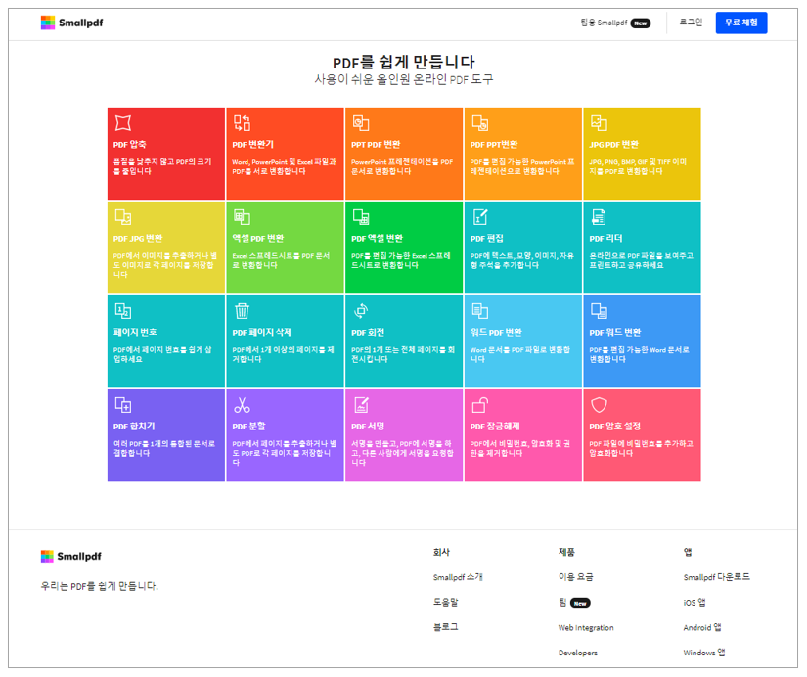Click the 제품 footer column heading
The height and width of the screenshot is (677, 807).
pos(566,552)
